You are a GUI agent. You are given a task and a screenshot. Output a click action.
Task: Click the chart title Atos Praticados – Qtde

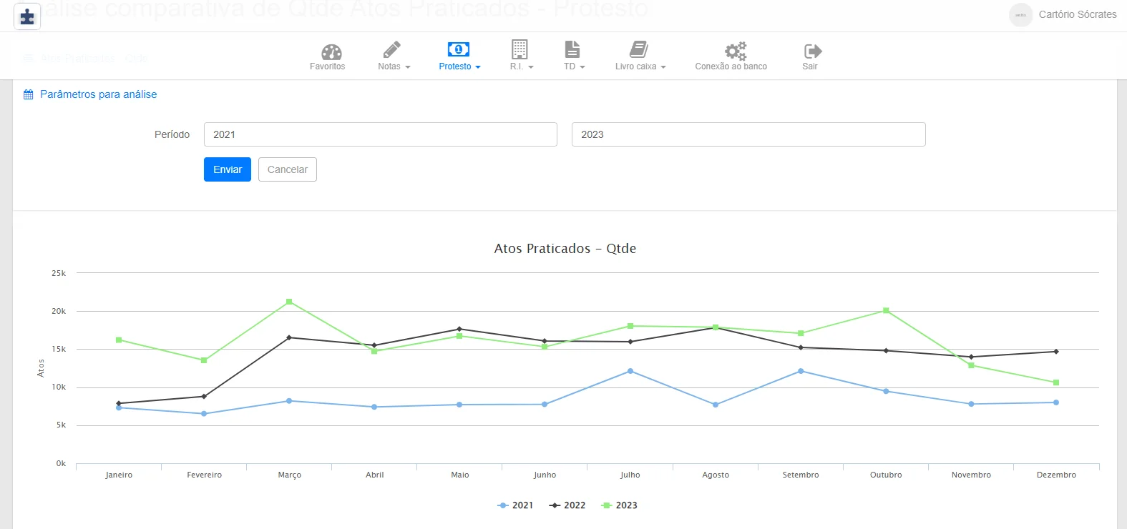pos(565,249)
